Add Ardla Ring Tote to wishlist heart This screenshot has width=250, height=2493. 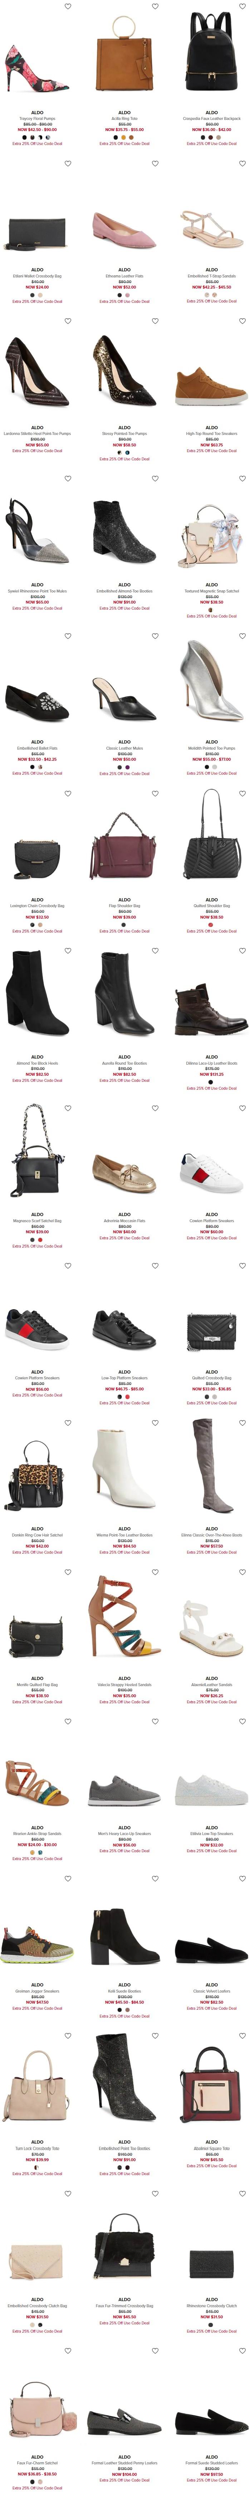pos(155,7)
